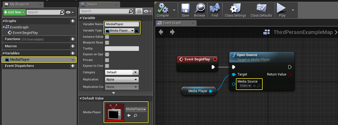Toggle the Private checkbox
This screenshot has width=338, height=125.
107,60
